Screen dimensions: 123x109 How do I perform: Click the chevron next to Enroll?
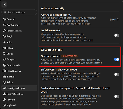[118, 19]
